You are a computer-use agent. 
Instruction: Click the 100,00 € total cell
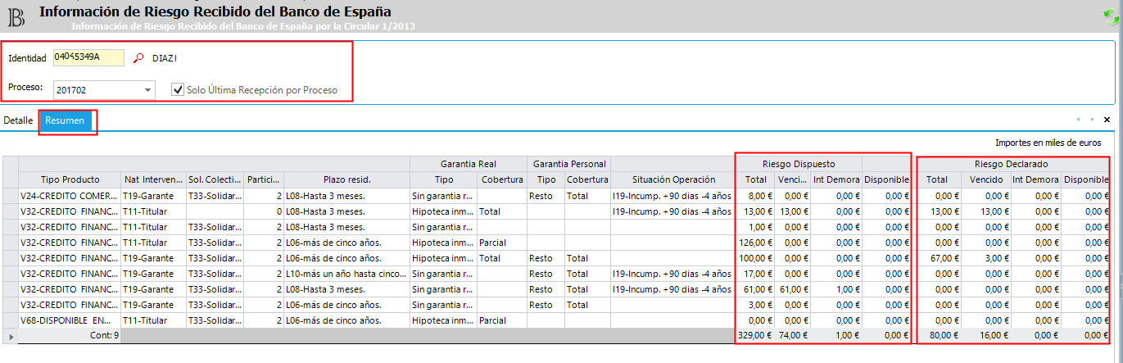pos(755,258)
